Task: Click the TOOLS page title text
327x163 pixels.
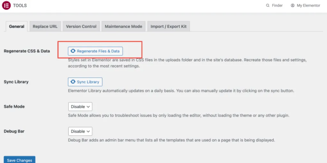Action: click(x=20, y=5)
